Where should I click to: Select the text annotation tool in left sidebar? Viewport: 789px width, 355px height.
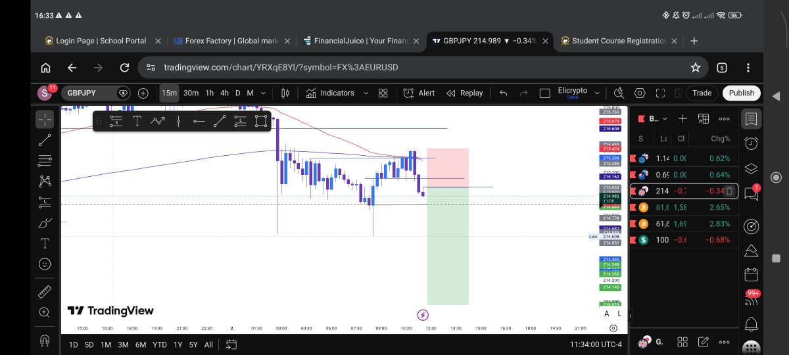pyautogui.click(x=45, y=243)
